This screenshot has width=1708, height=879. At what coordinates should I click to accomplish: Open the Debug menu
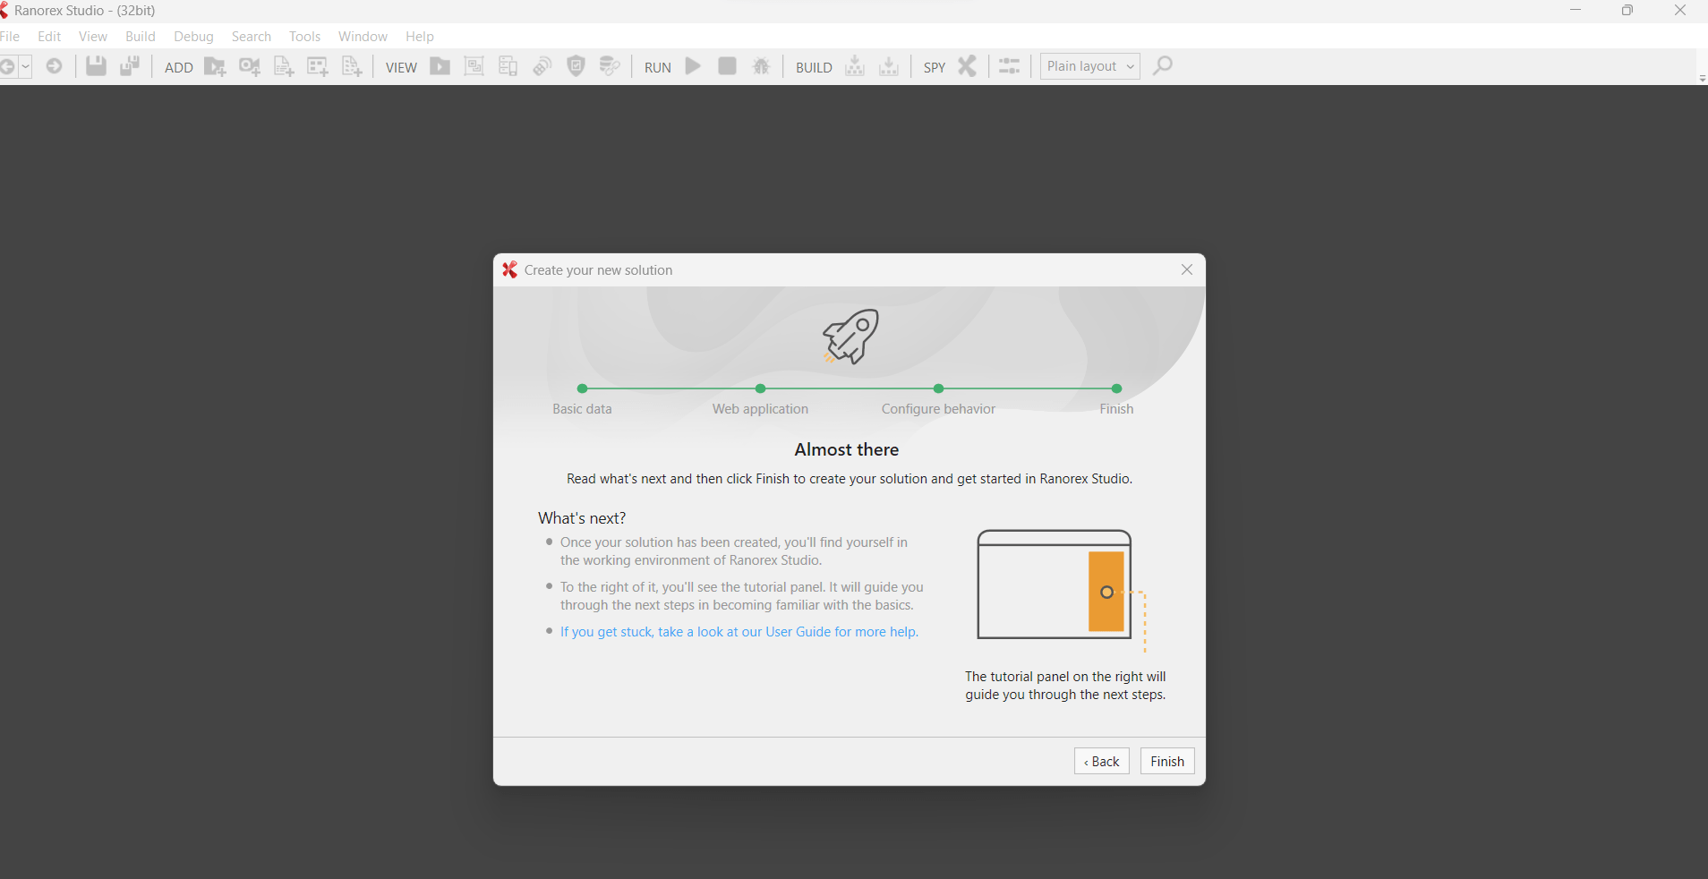point(193,36)
